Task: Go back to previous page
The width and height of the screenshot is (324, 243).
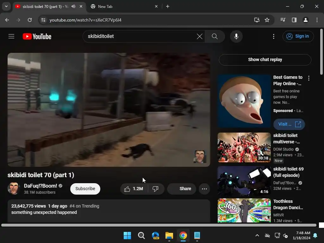Action: point(7,20)
